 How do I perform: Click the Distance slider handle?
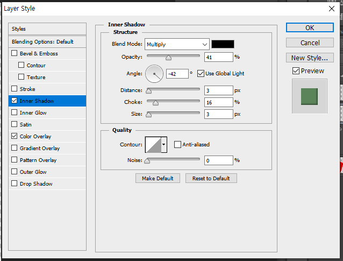coord(149,91)
